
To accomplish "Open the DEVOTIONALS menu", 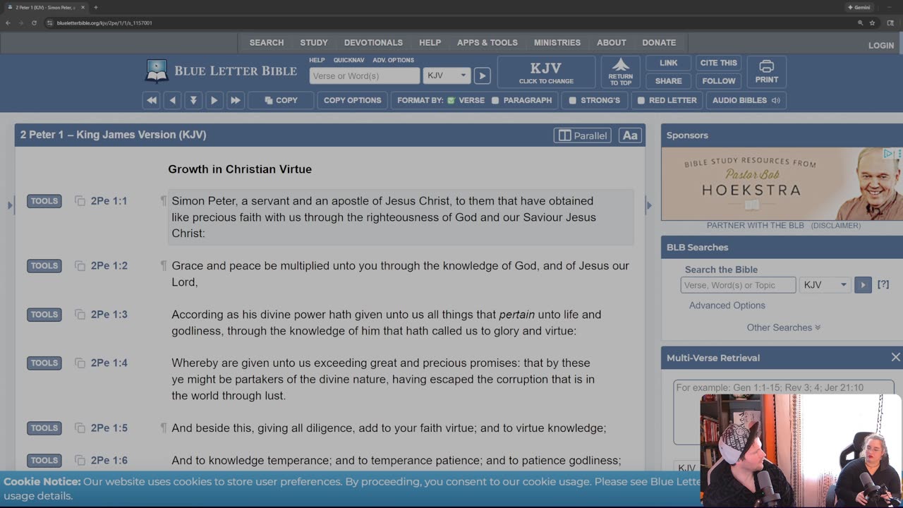I will click(x=373, y=42).
